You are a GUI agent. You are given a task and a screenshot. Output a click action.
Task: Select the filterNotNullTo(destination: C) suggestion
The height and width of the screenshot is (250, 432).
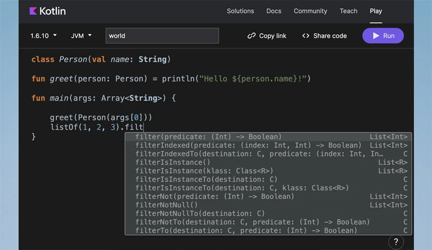coord(268,214)
